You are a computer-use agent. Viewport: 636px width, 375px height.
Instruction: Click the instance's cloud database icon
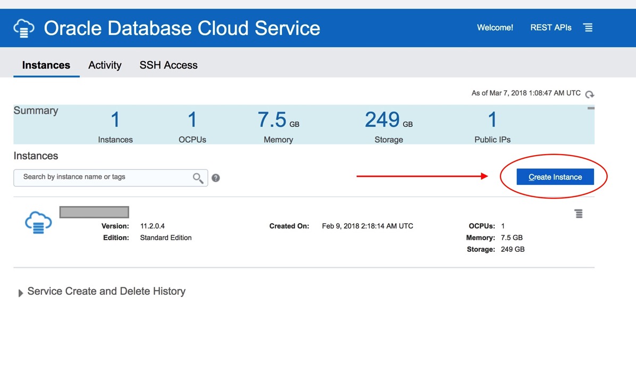(x=38, y=223)
